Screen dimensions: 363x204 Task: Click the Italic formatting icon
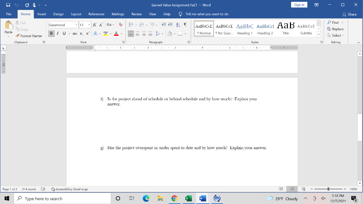[57, 33]
